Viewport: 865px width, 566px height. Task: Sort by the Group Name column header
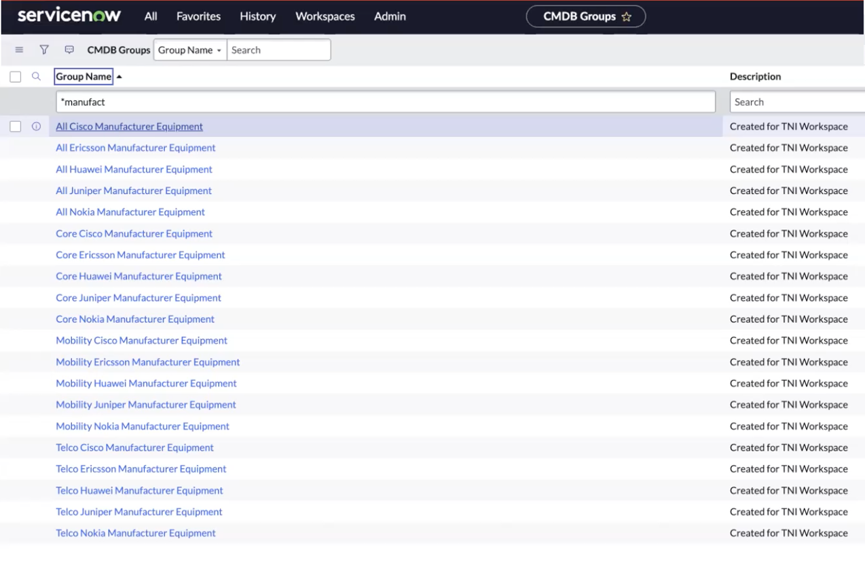(84, 77)
